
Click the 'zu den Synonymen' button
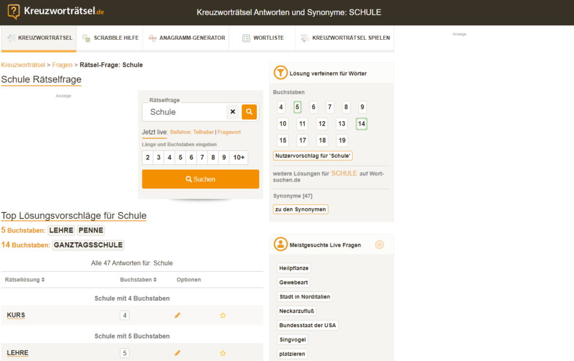pos(300,209)
